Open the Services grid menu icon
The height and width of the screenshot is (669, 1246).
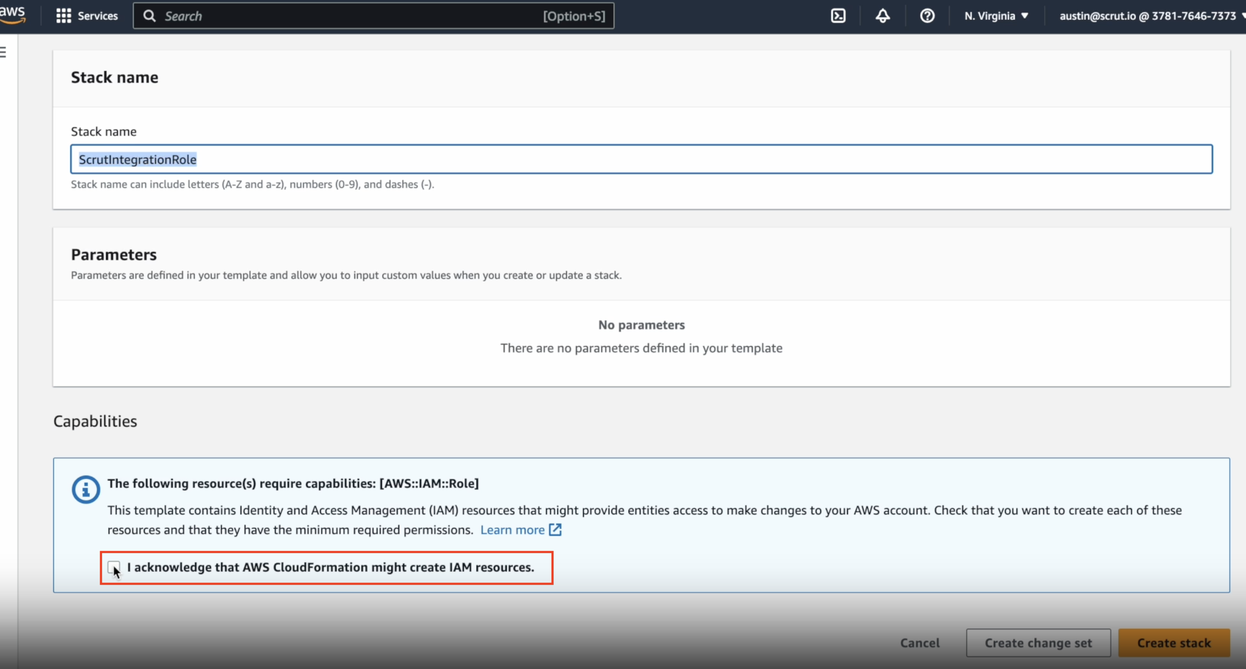pyautogui.click(x=63, y=16)
